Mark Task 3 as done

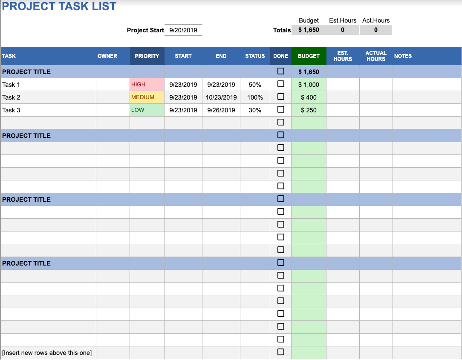pos(280,109)
